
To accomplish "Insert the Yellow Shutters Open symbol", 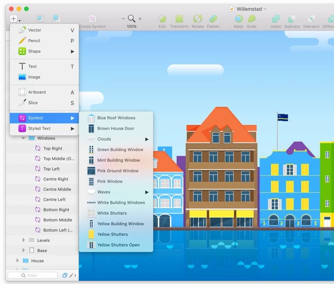I will 116,245.
